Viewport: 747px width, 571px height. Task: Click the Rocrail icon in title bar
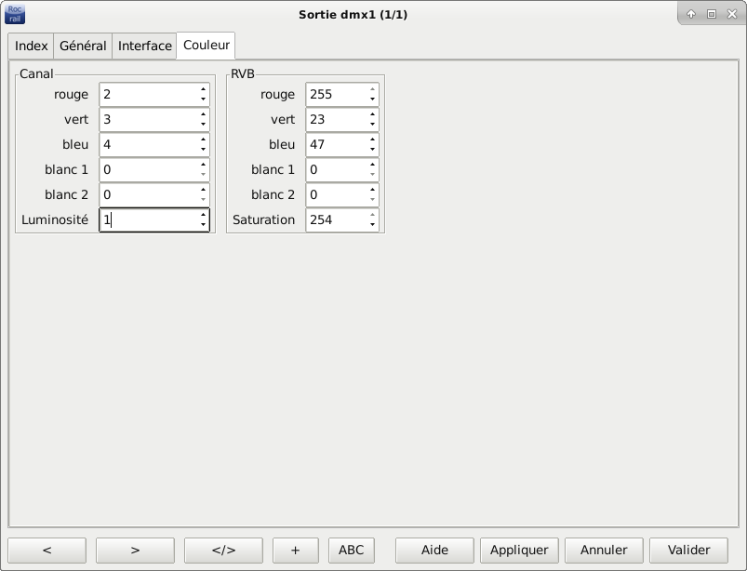click(x=15, y=14)
